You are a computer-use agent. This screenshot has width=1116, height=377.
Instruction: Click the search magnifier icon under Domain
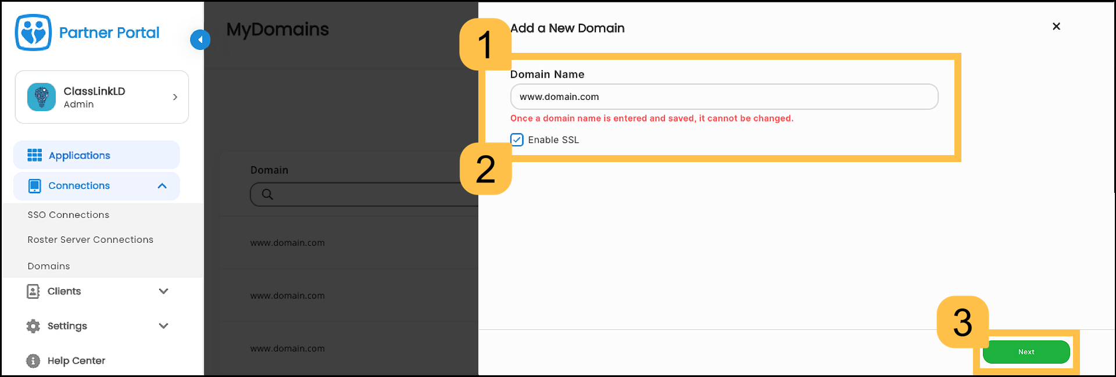pos(267,195)
